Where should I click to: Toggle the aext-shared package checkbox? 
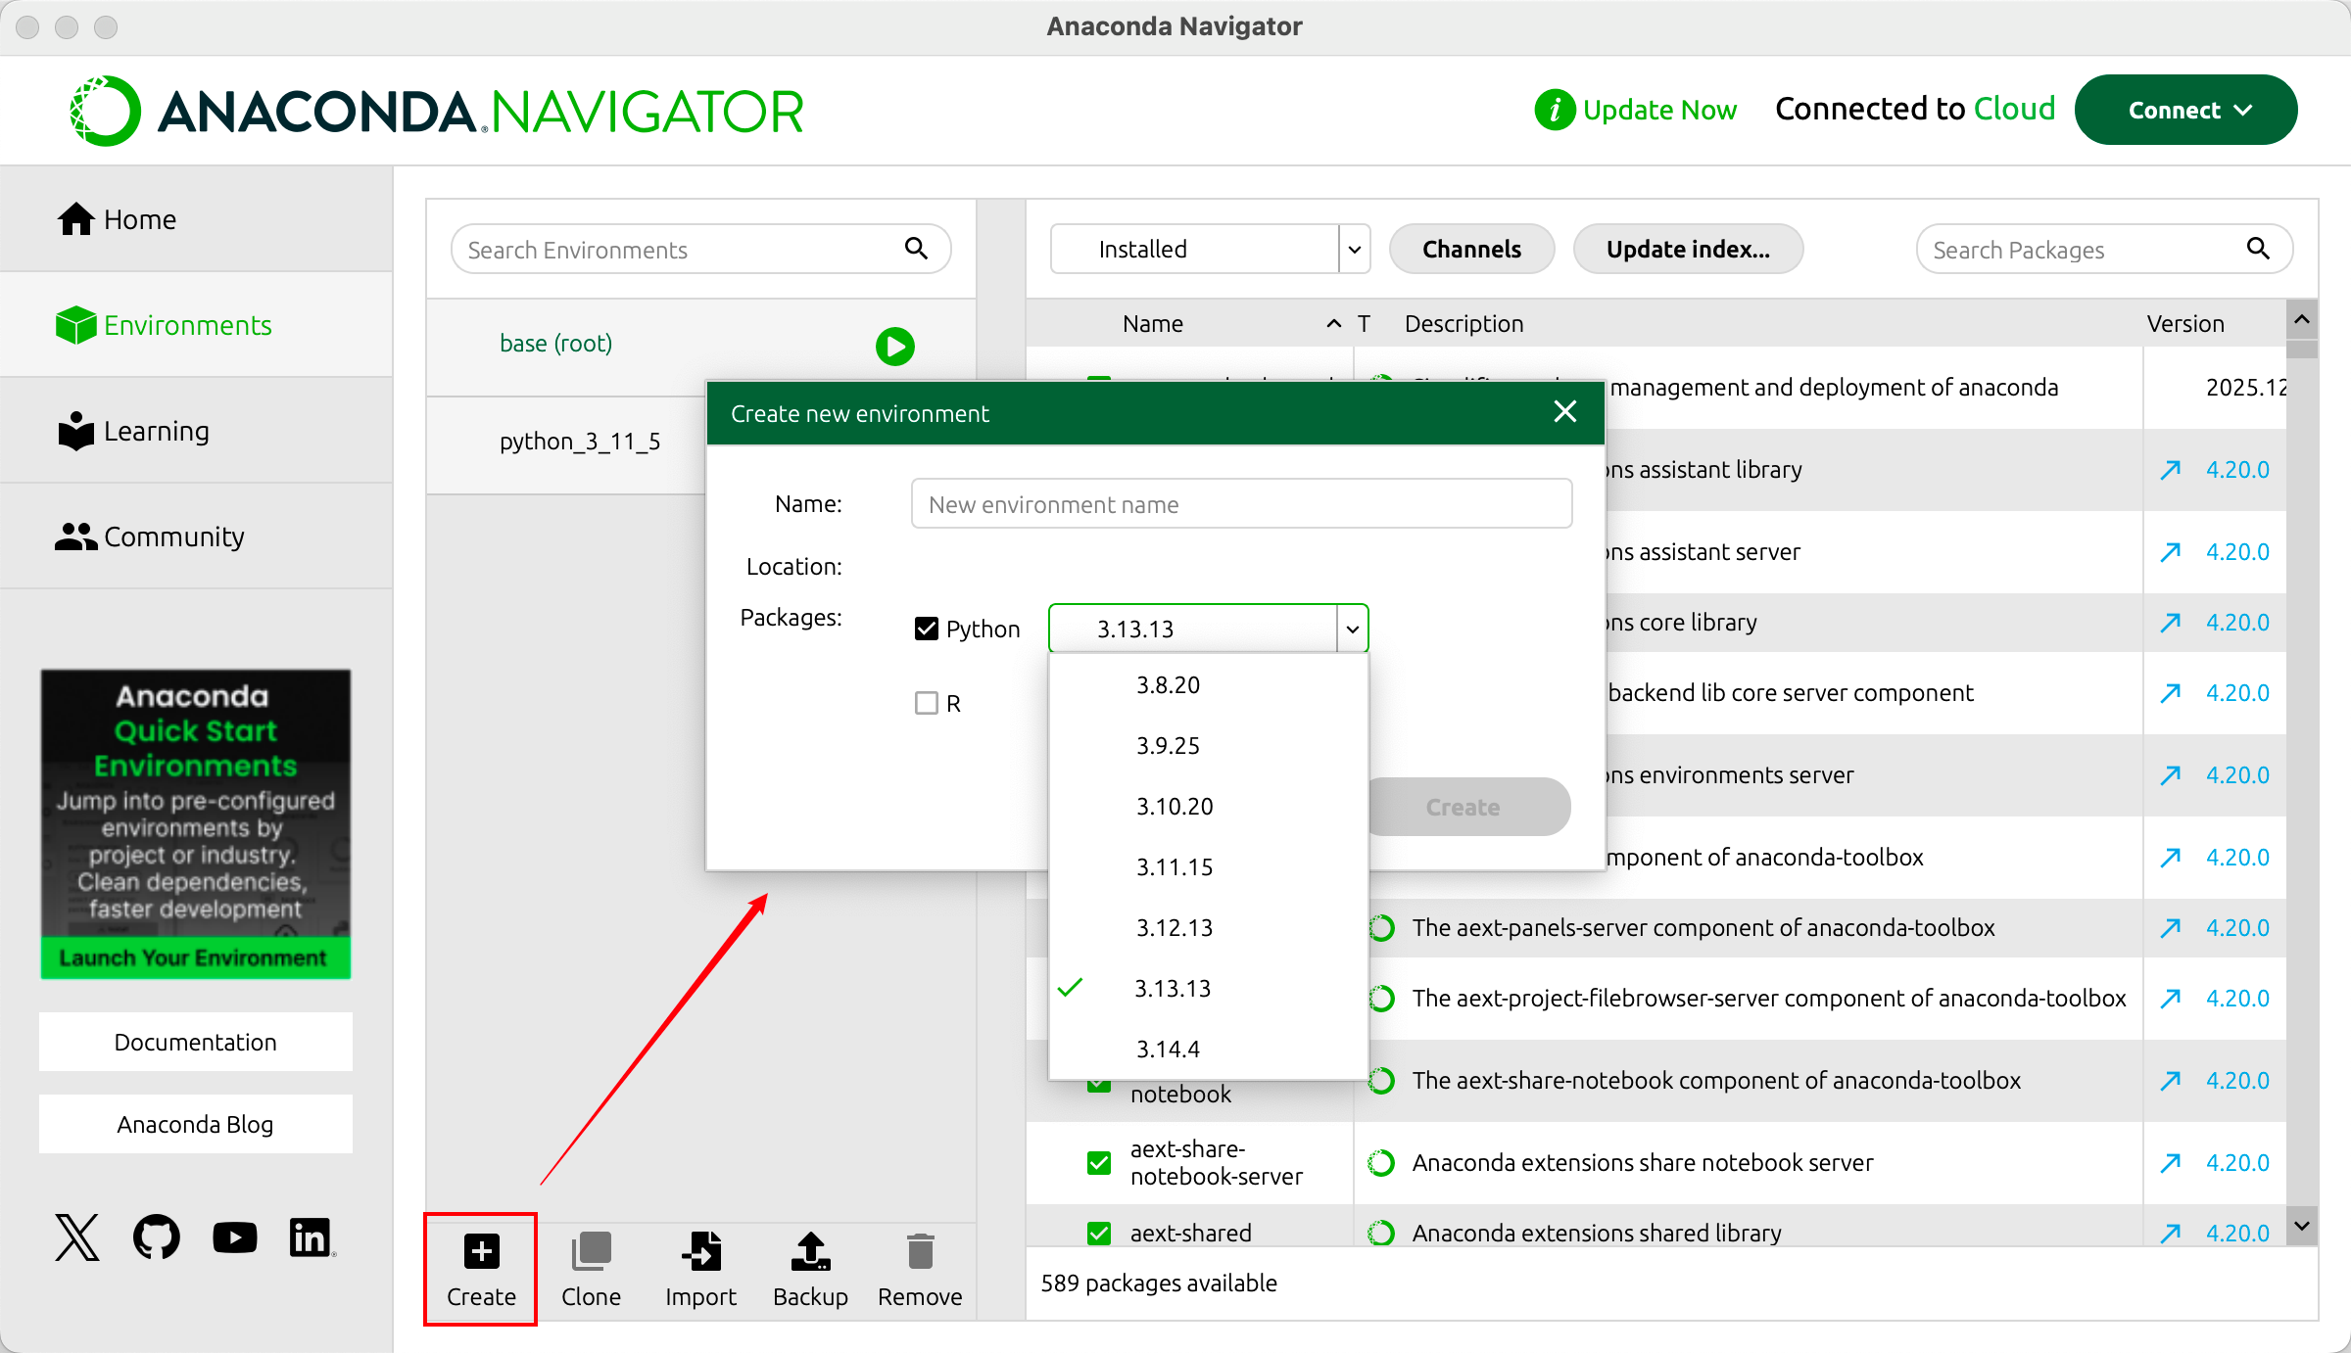1099,1234
